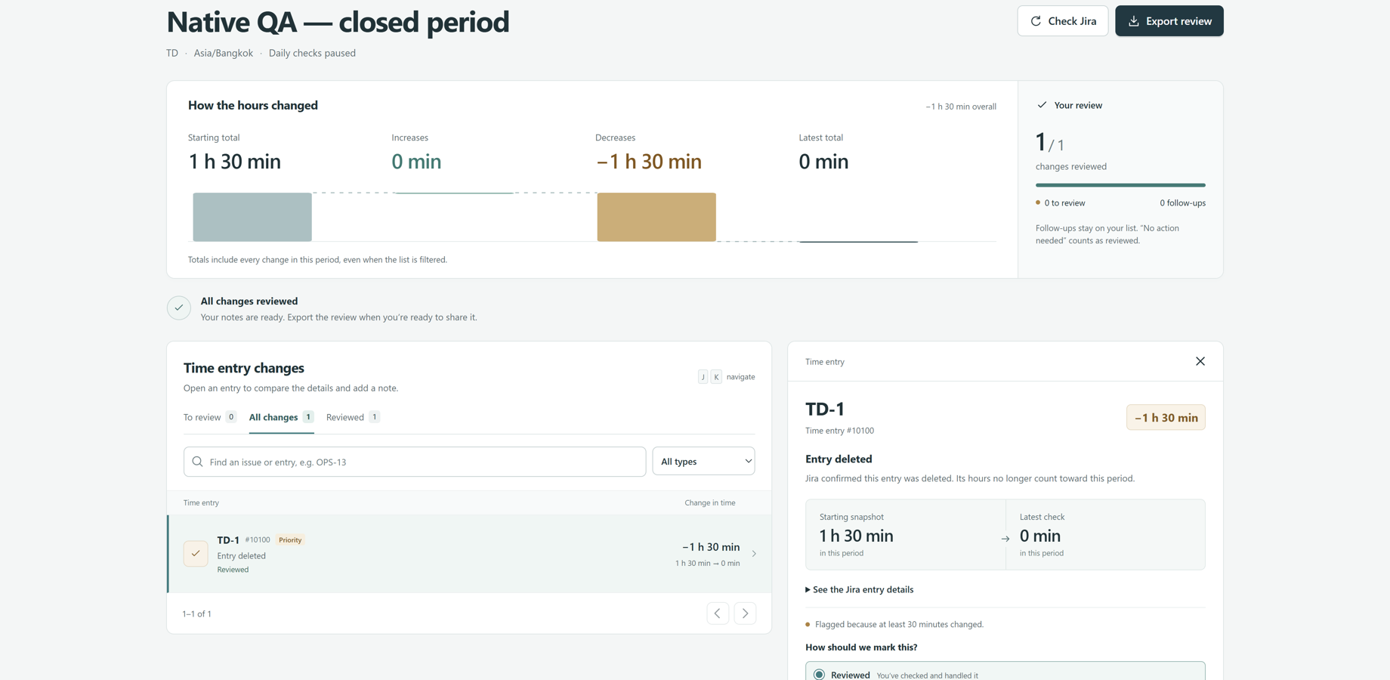
Task: Click the All changes reviewed check icon
Action: click(x=179, y=308)
